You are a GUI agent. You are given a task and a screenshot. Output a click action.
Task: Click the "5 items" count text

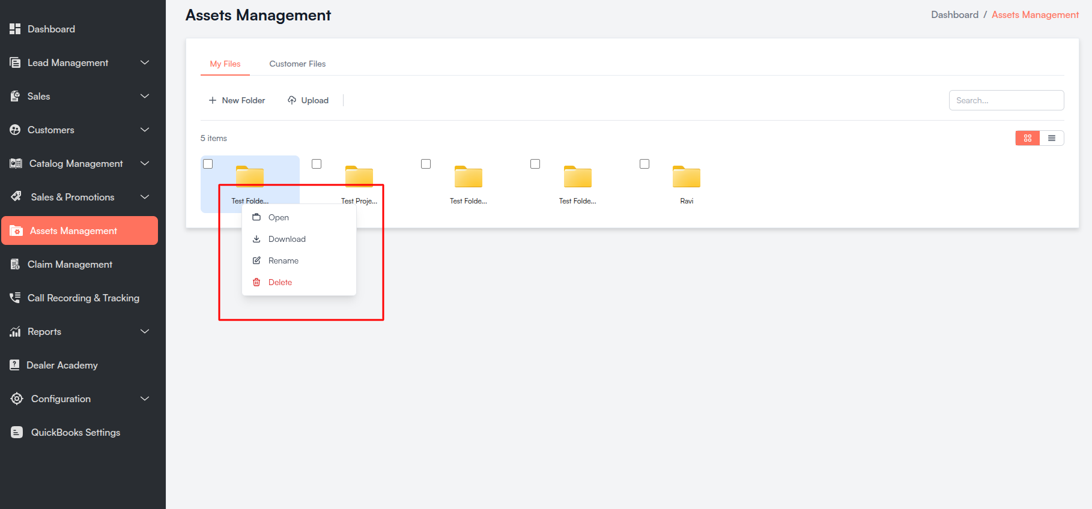click(214, 138)
